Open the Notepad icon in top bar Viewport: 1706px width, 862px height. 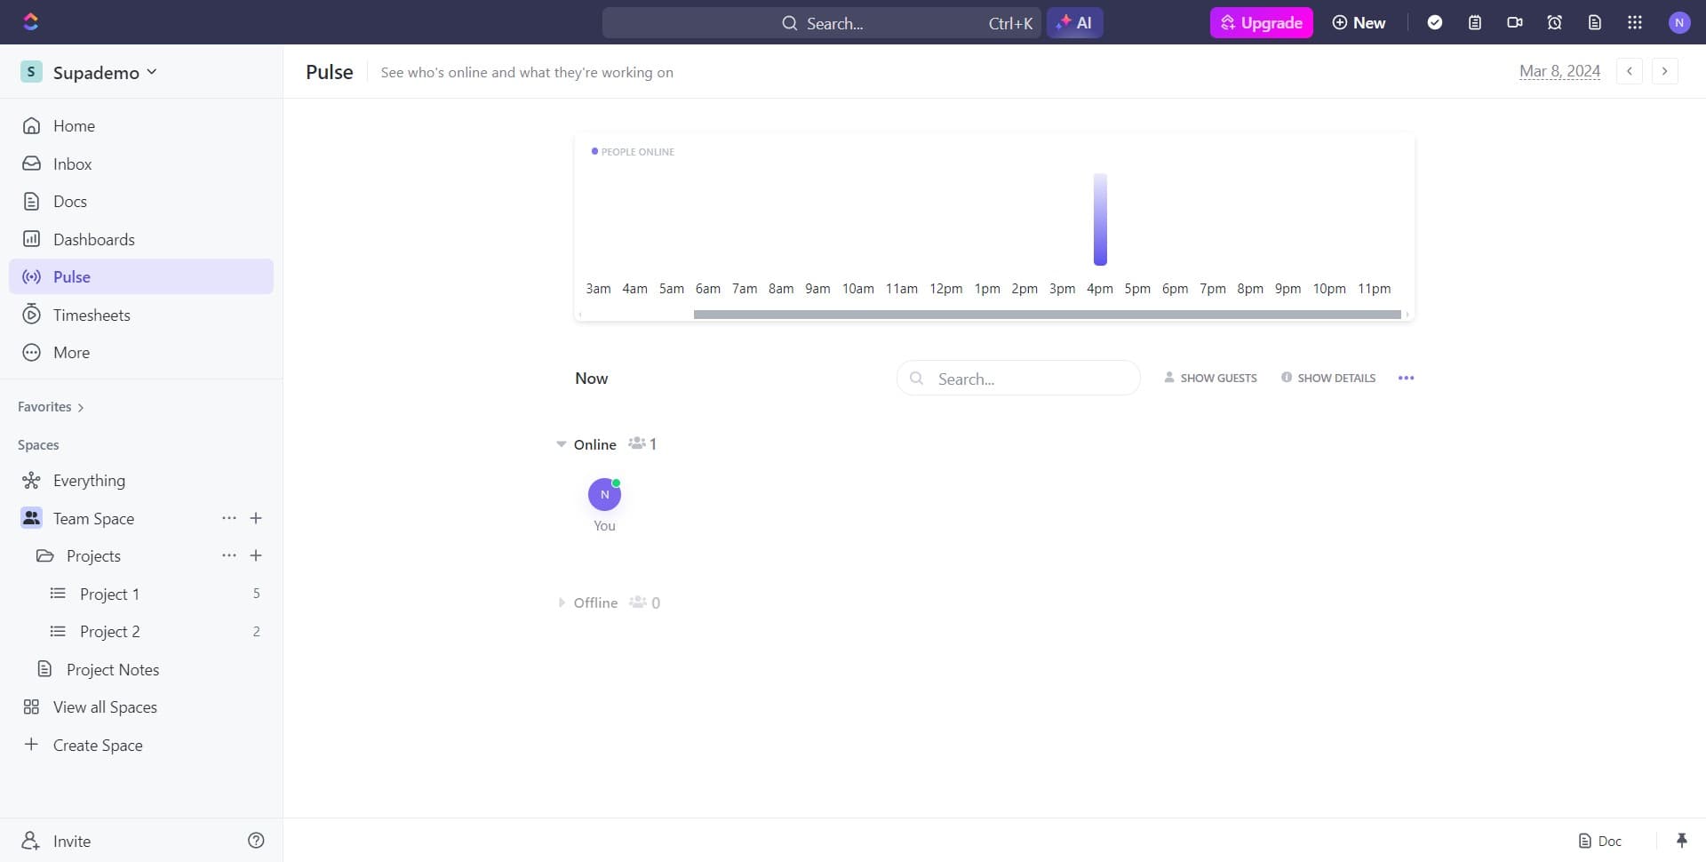(x=1475, y=22)
